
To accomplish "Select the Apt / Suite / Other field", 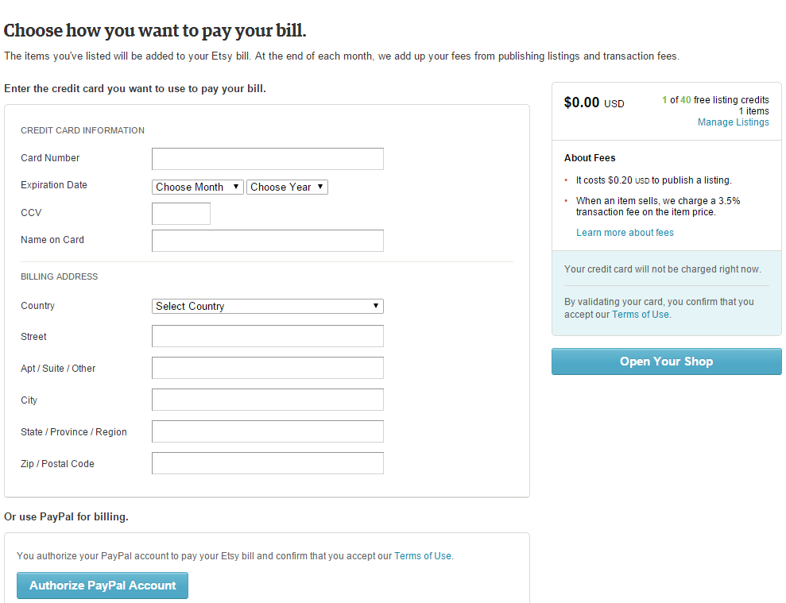I will tap(267, 368).
